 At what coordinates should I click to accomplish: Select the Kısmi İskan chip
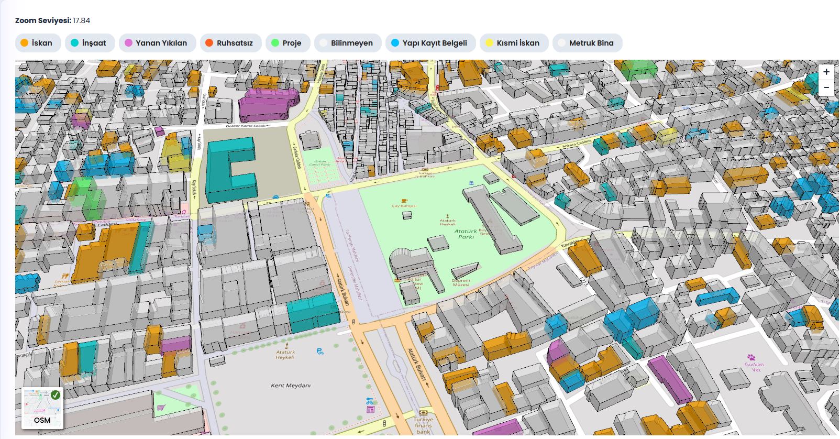coord(513,43)
